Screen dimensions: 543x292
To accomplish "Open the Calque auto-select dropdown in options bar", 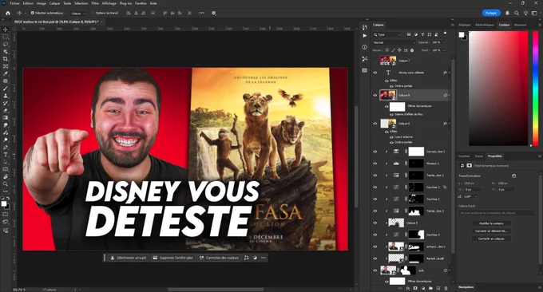I will pyautogui.click(x=78, y=13).
